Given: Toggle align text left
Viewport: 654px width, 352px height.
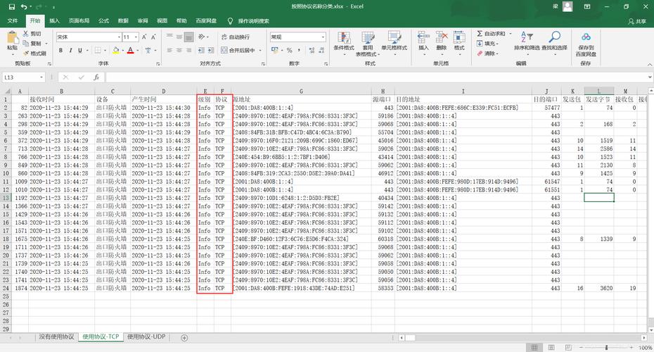Looking at the screenshot, I should tap(169, 50).
